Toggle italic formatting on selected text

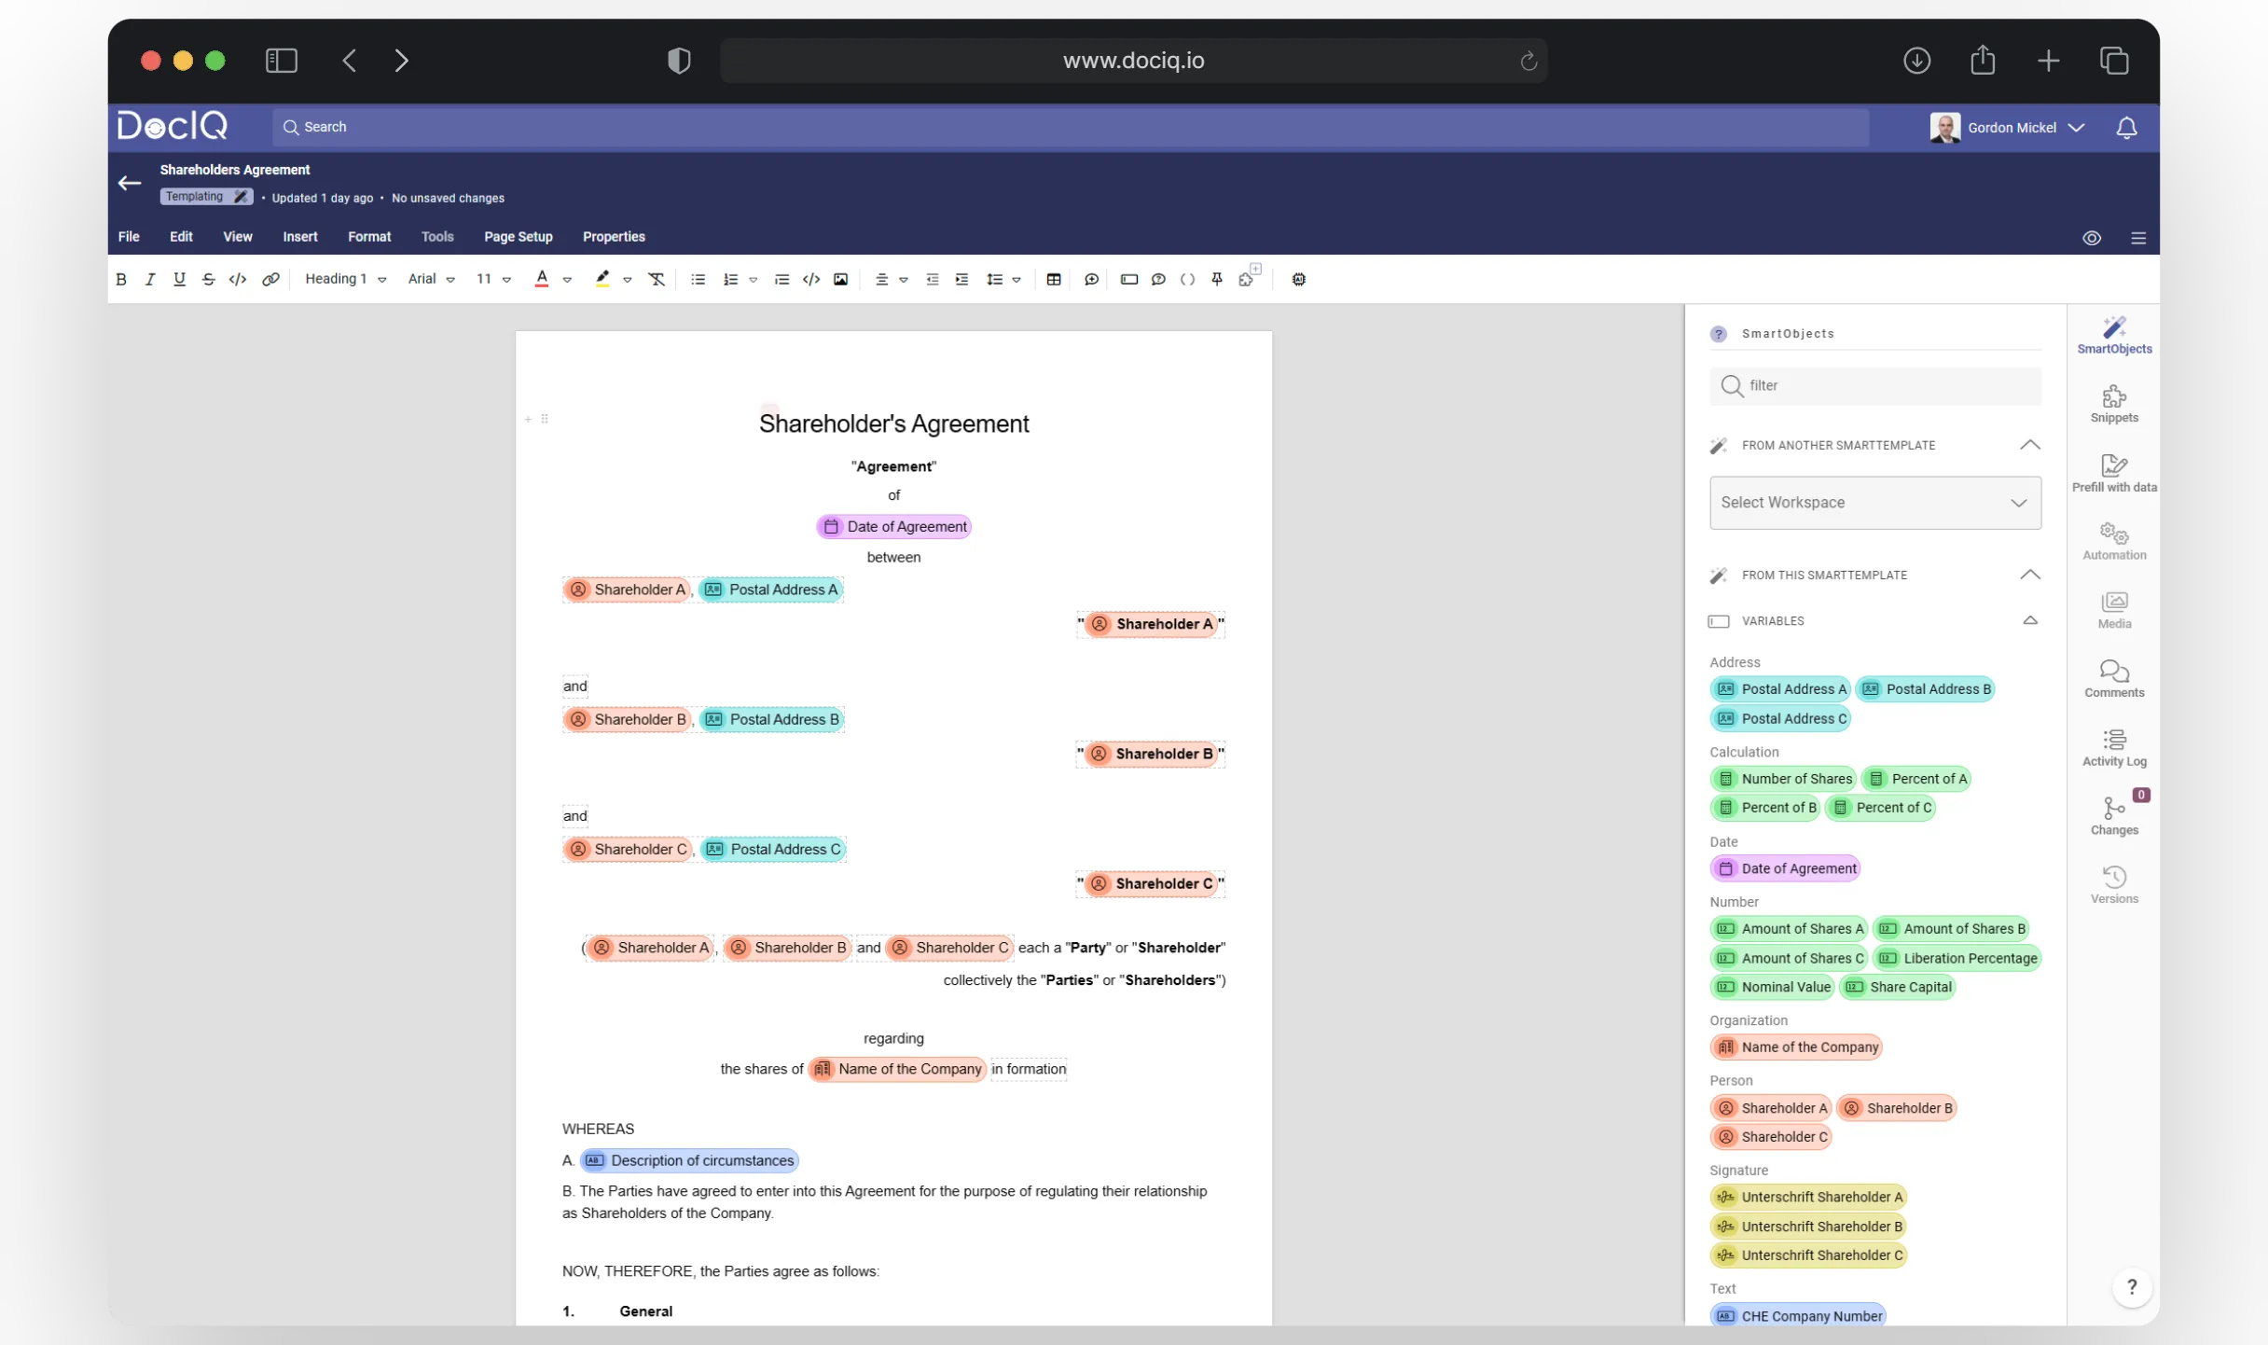tap(150, 279)
